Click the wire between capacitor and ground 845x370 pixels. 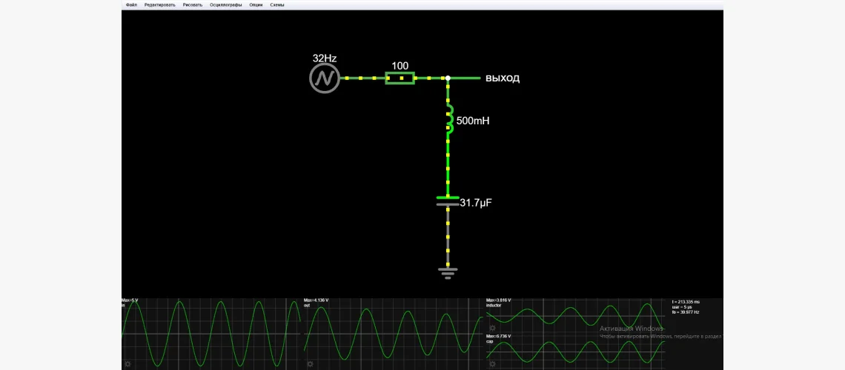[x=448, y=237]
